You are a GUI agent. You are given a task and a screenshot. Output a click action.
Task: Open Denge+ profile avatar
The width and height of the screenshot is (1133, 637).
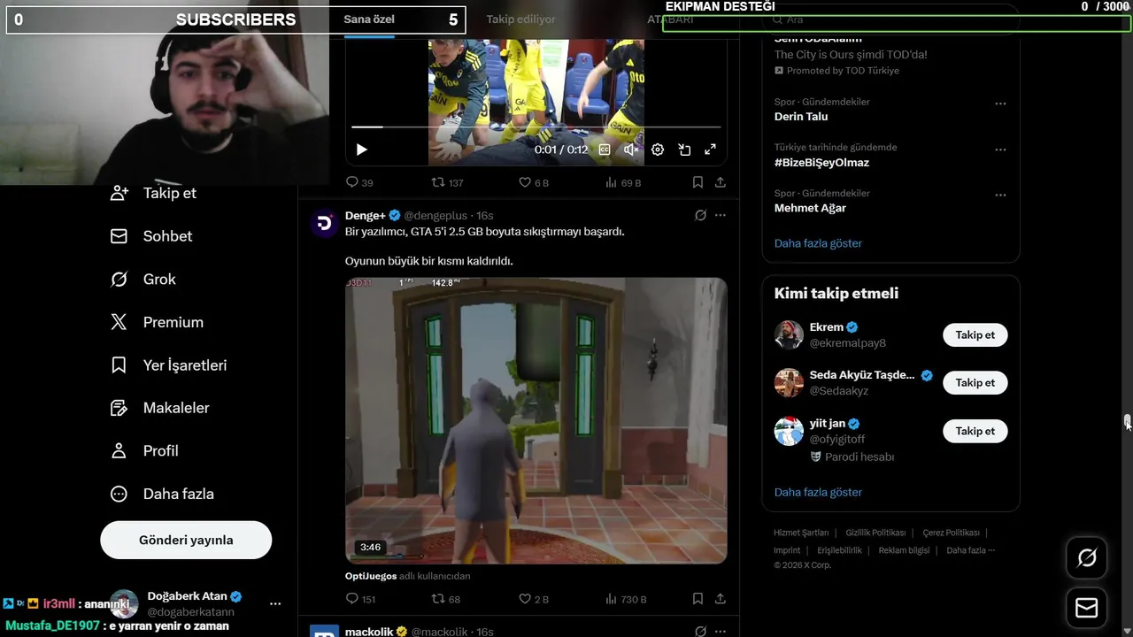(324, 223)
